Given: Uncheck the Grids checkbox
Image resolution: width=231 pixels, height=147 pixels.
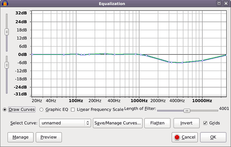Looking at the screenshot, I should [x=206, y=123].
